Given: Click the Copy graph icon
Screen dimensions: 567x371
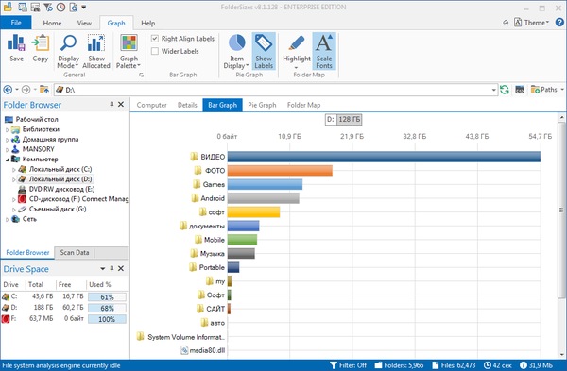Looking at the screenshot, I should 40,48.
